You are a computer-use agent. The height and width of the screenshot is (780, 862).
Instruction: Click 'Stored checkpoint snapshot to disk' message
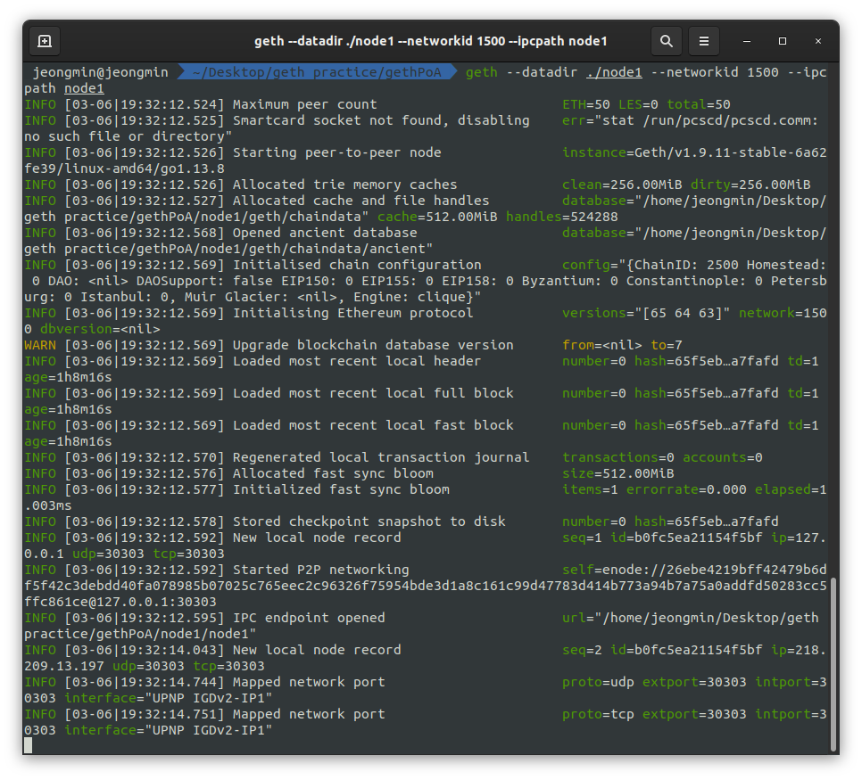click(369, 521)
